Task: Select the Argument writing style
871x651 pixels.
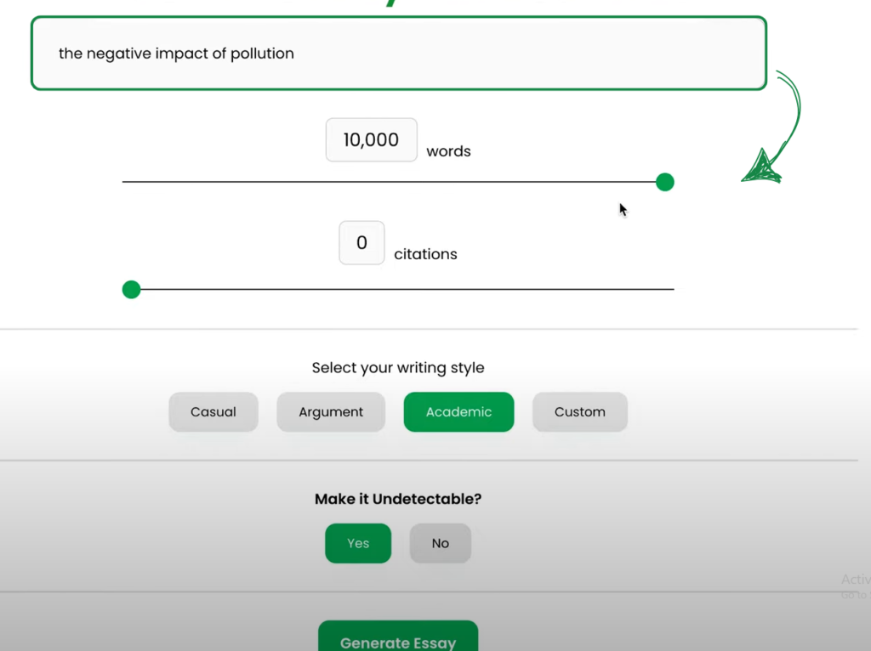Action: click(x=331, y=412)
